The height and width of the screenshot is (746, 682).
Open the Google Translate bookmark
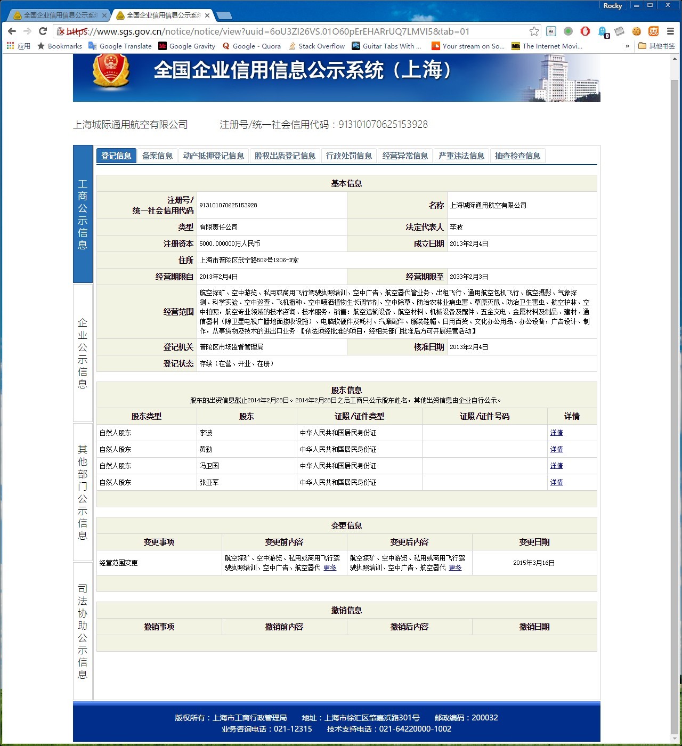(x=120, y=46)
